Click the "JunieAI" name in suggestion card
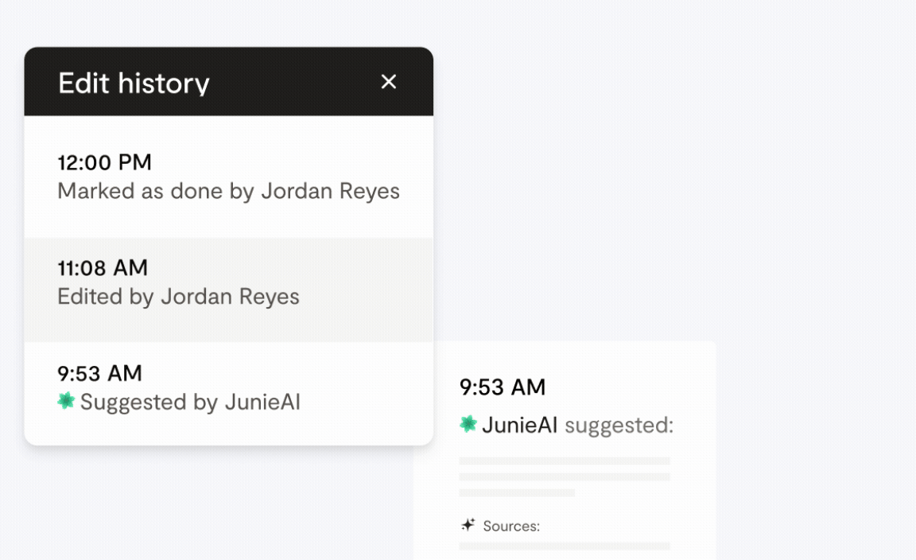The width and height of the screenshot is (916, 560). click(520, 426)
